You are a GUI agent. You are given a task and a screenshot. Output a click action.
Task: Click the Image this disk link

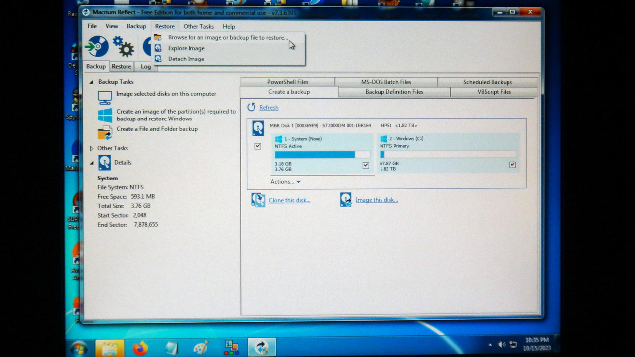pos(377,200)
